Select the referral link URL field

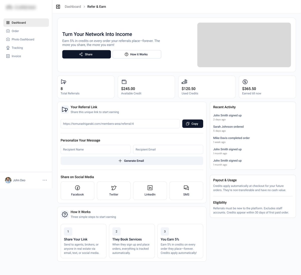click(x=120, y=124)
